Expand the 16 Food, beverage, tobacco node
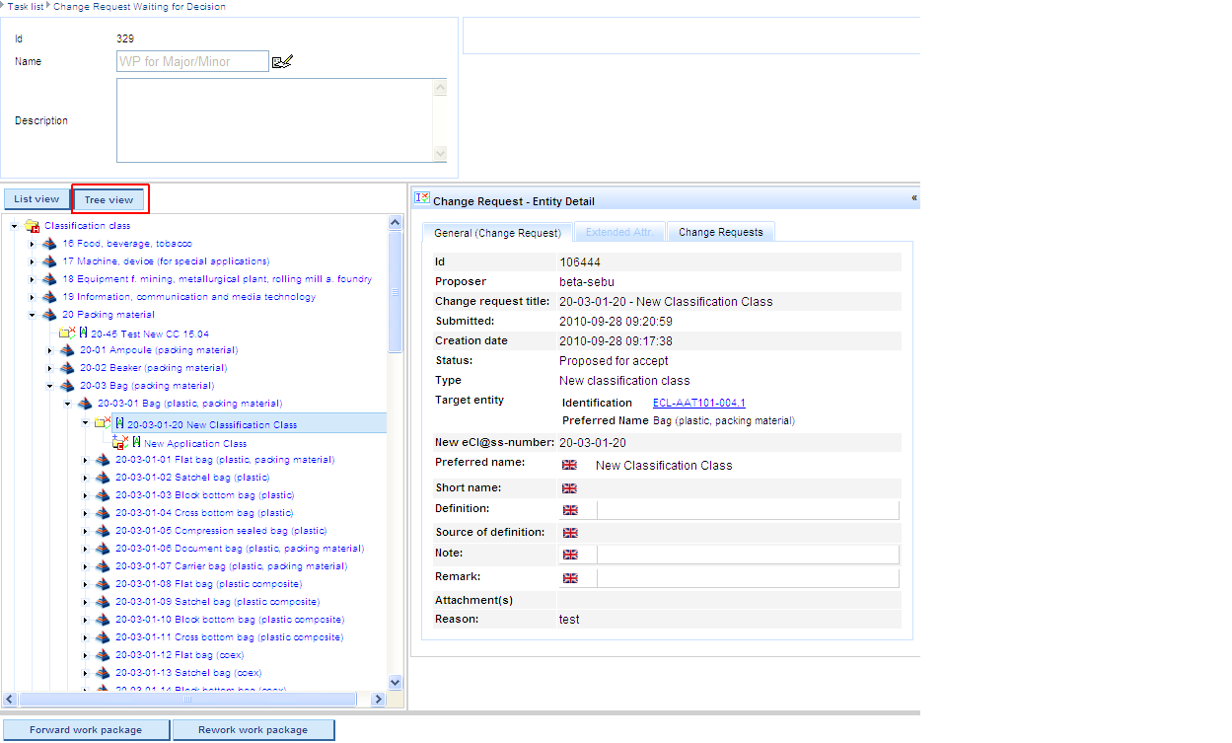Image resolution: width=1232 pixels, height=743 pixels. 32,244
